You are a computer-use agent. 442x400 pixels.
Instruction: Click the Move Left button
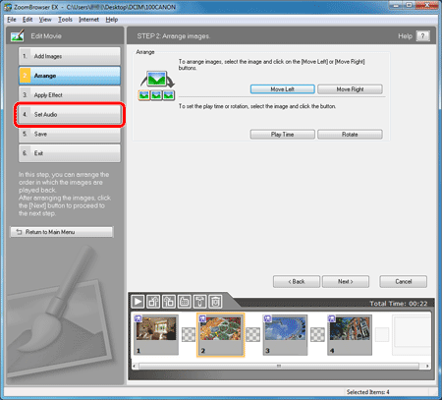pyautogui.click(x=283, y=89)
